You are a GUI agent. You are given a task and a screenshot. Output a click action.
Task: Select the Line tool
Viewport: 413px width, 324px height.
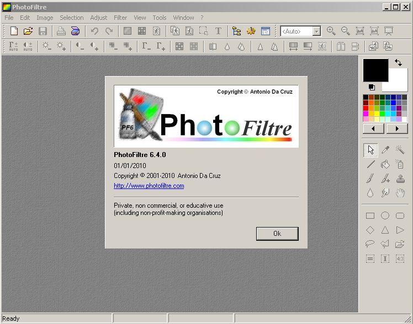(370, 165)
